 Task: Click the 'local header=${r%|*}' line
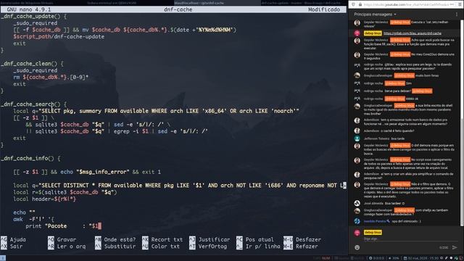[x=44, y=199]
